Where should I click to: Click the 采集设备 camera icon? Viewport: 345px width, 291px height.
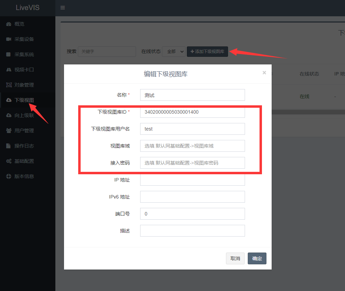pos(9,39)
